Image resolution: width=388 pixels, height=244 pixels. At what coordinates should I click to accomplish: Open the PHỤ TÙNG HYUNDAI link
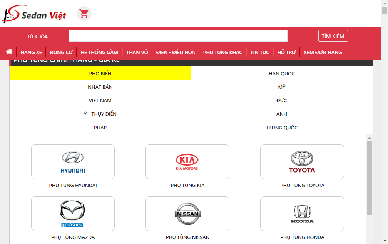click(73, 186)
